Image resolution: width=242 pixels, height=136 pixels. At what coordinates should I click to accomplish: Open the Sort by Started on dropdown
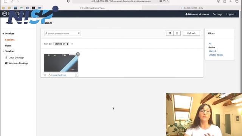(61, 44)
